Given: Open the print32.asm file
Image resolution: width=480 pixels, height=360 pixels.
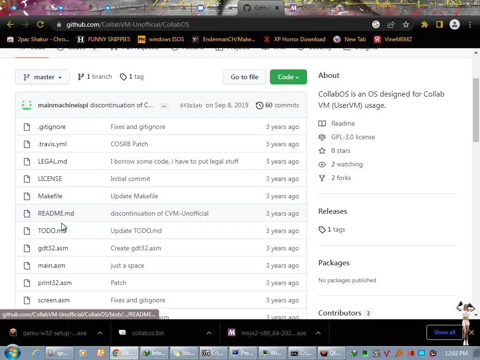Looking at the screenshot, I should coord(55,283).
